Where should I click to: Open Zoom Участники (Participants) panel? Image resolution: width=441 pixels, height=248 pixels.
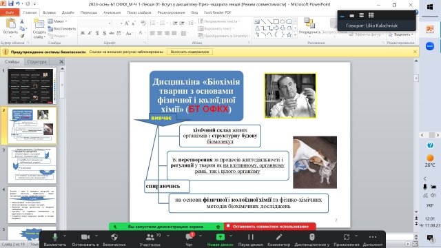(150, 240)
